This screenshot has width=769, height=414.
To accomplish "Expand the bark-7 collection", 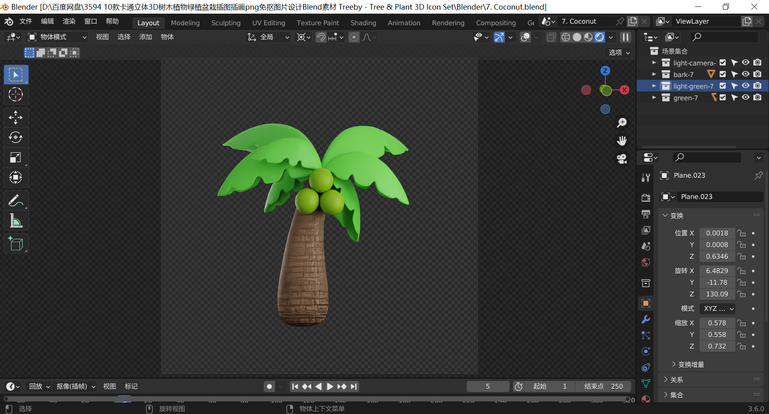I will tap(654, 74).
